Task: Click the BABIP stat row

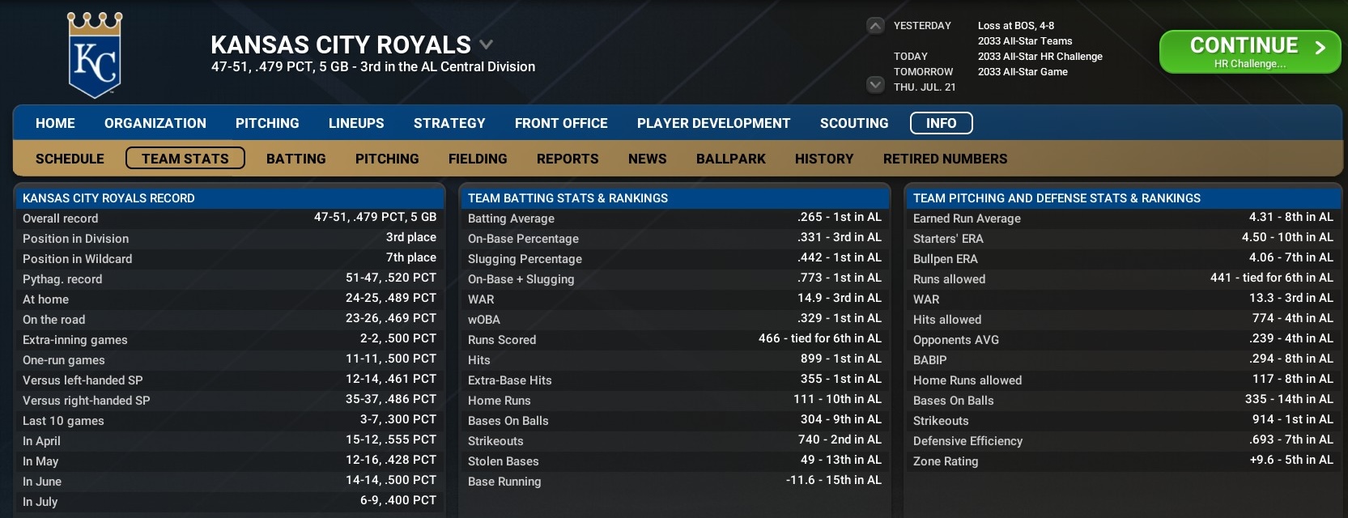Action: (x=1122, y=359)
